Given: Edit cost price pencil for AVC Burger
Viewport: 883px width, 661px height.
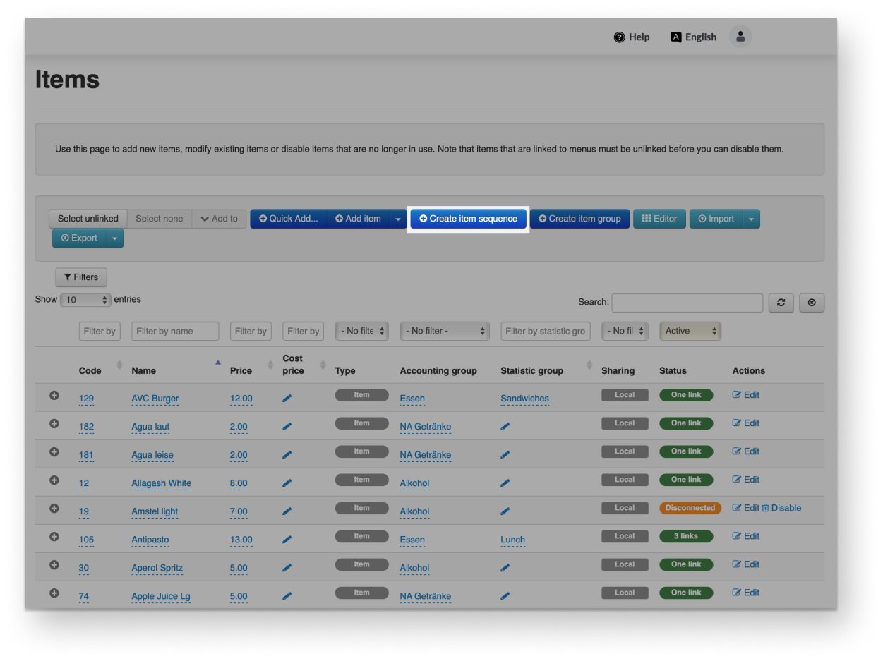Looking at the screenshot, I should click(287, 399).
